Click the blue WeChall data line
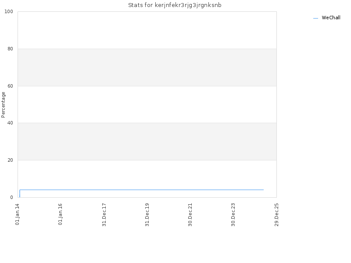This screenshot has height=263, width=351. pos(141,190)
